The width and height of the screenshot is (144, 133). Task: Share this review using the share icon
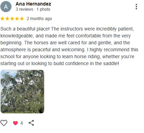31,123
